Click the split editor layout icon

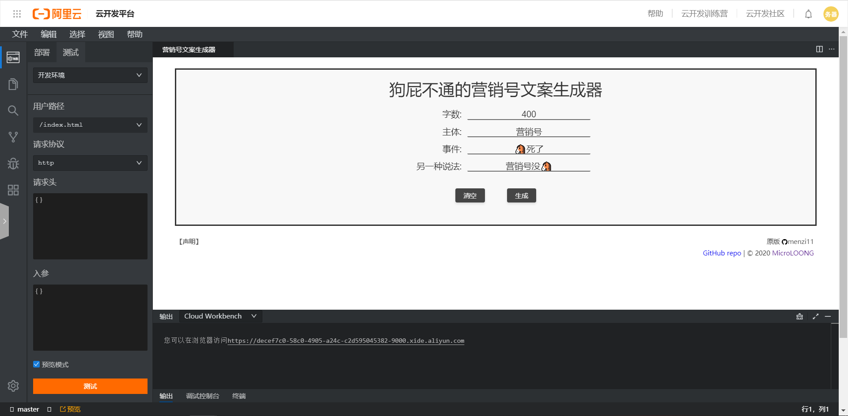click(x=819, y=49)
